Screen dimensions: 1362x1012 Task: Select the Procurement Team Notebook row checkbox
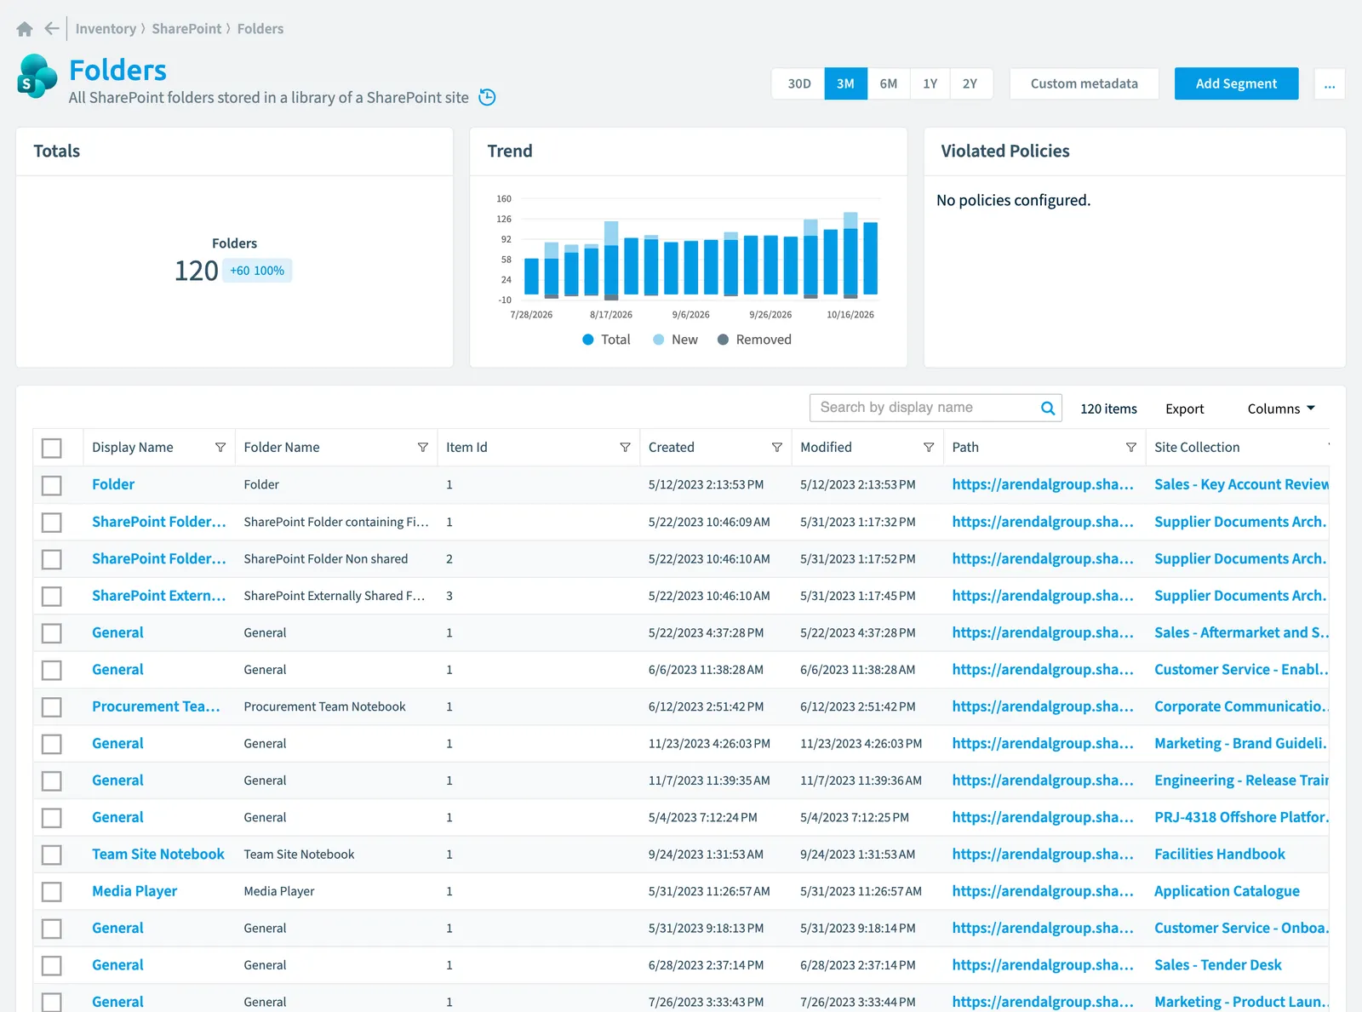point(52,707)
